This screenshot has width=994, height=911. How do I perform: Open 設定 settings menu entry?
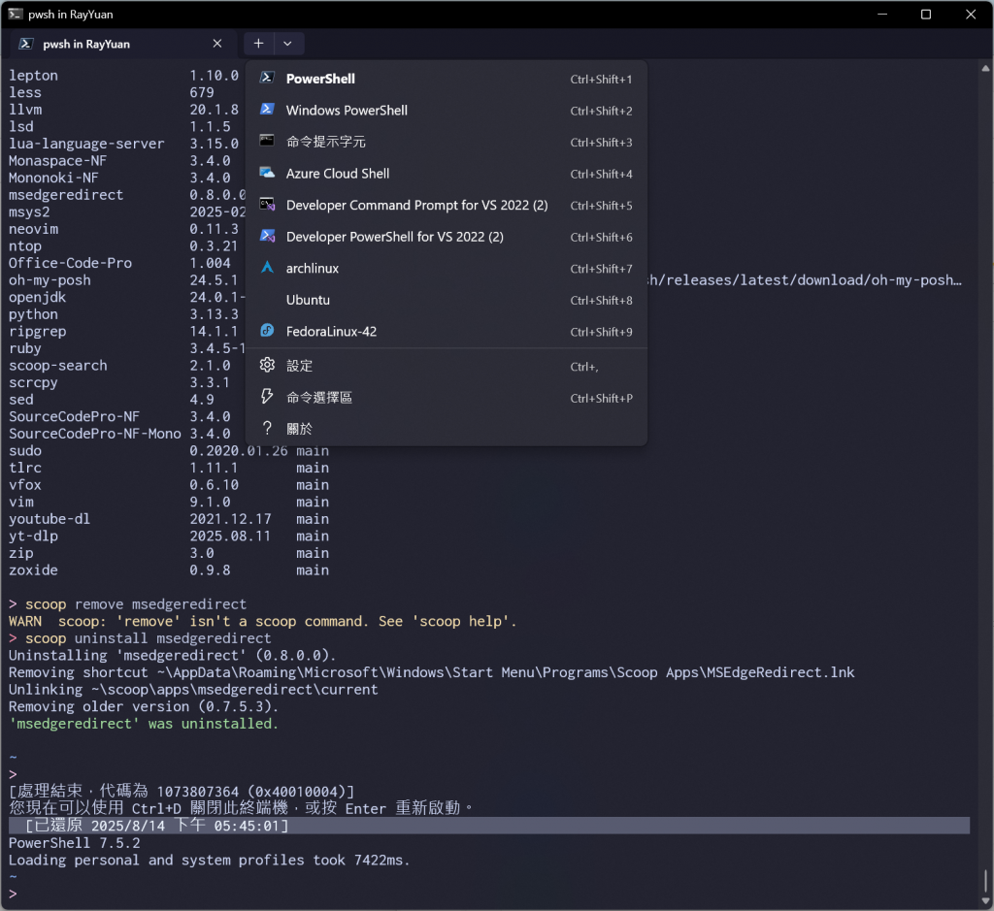447,366
